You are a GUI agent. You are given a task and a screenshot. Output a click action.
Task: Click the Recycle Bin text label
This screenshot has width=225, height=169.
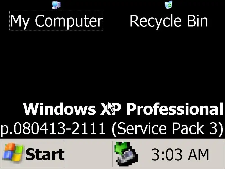click(169, 21)
